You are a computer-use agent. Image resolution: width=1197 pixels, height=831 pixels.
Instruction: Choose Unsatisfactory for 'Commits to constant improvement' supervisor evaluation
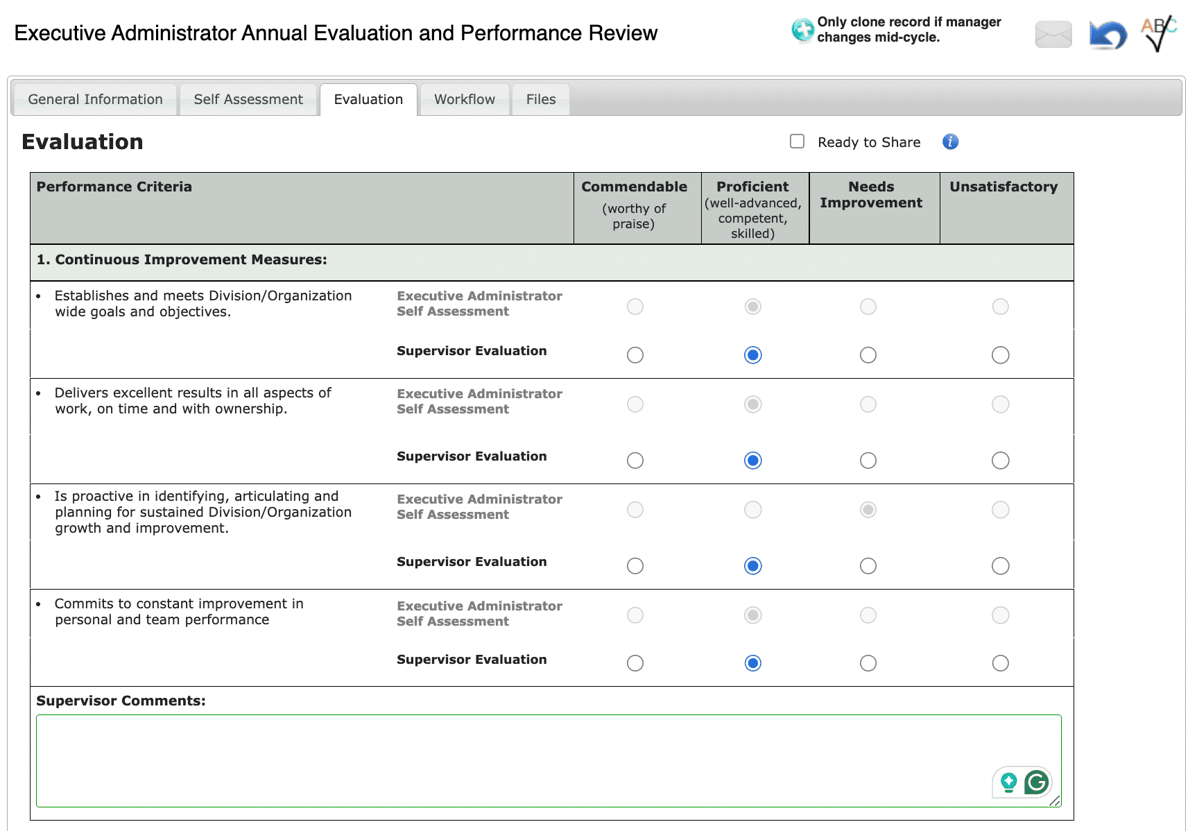[1001, 663]
